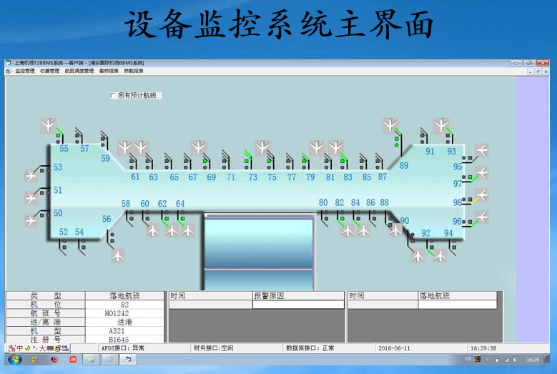Screen dimensions: 557x374
Task: Click the airplane icon at gate 67
Action: (x=198, y=148)
